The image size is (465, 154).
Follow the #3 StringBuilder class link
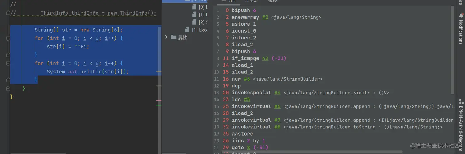247,79
